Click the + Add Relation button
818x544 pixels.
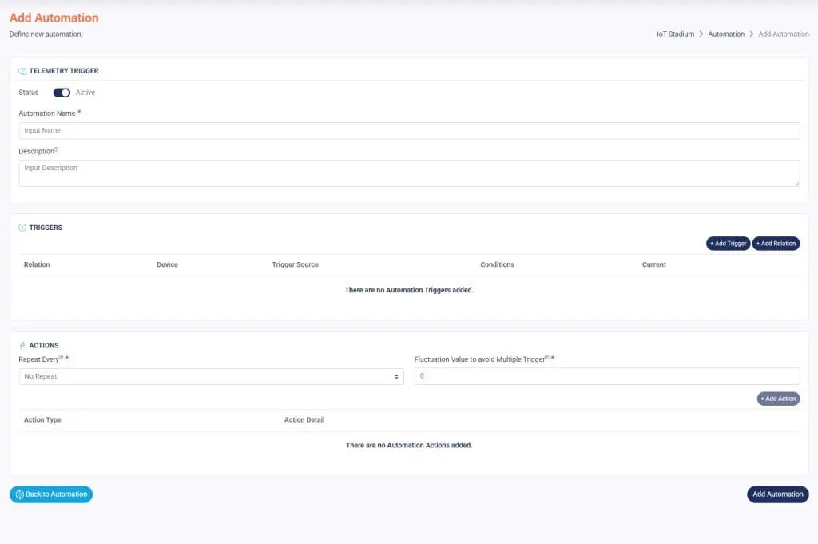(776, 244)
